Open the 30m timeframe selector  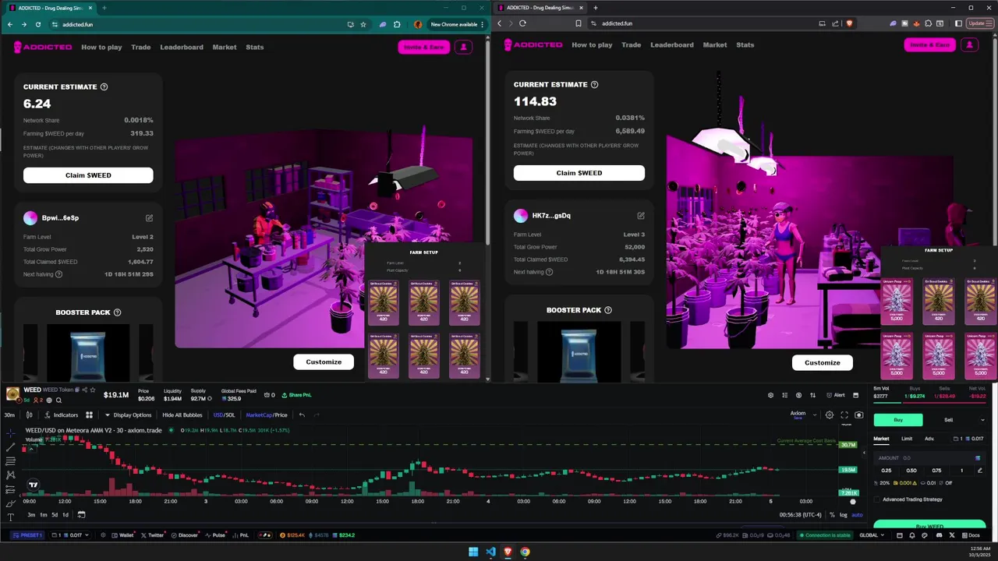(10, 415)
